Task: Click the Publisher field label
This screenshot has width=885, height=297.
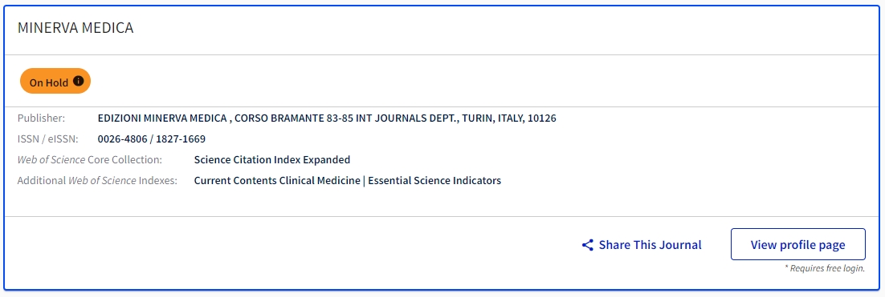Action: [41, 118]
